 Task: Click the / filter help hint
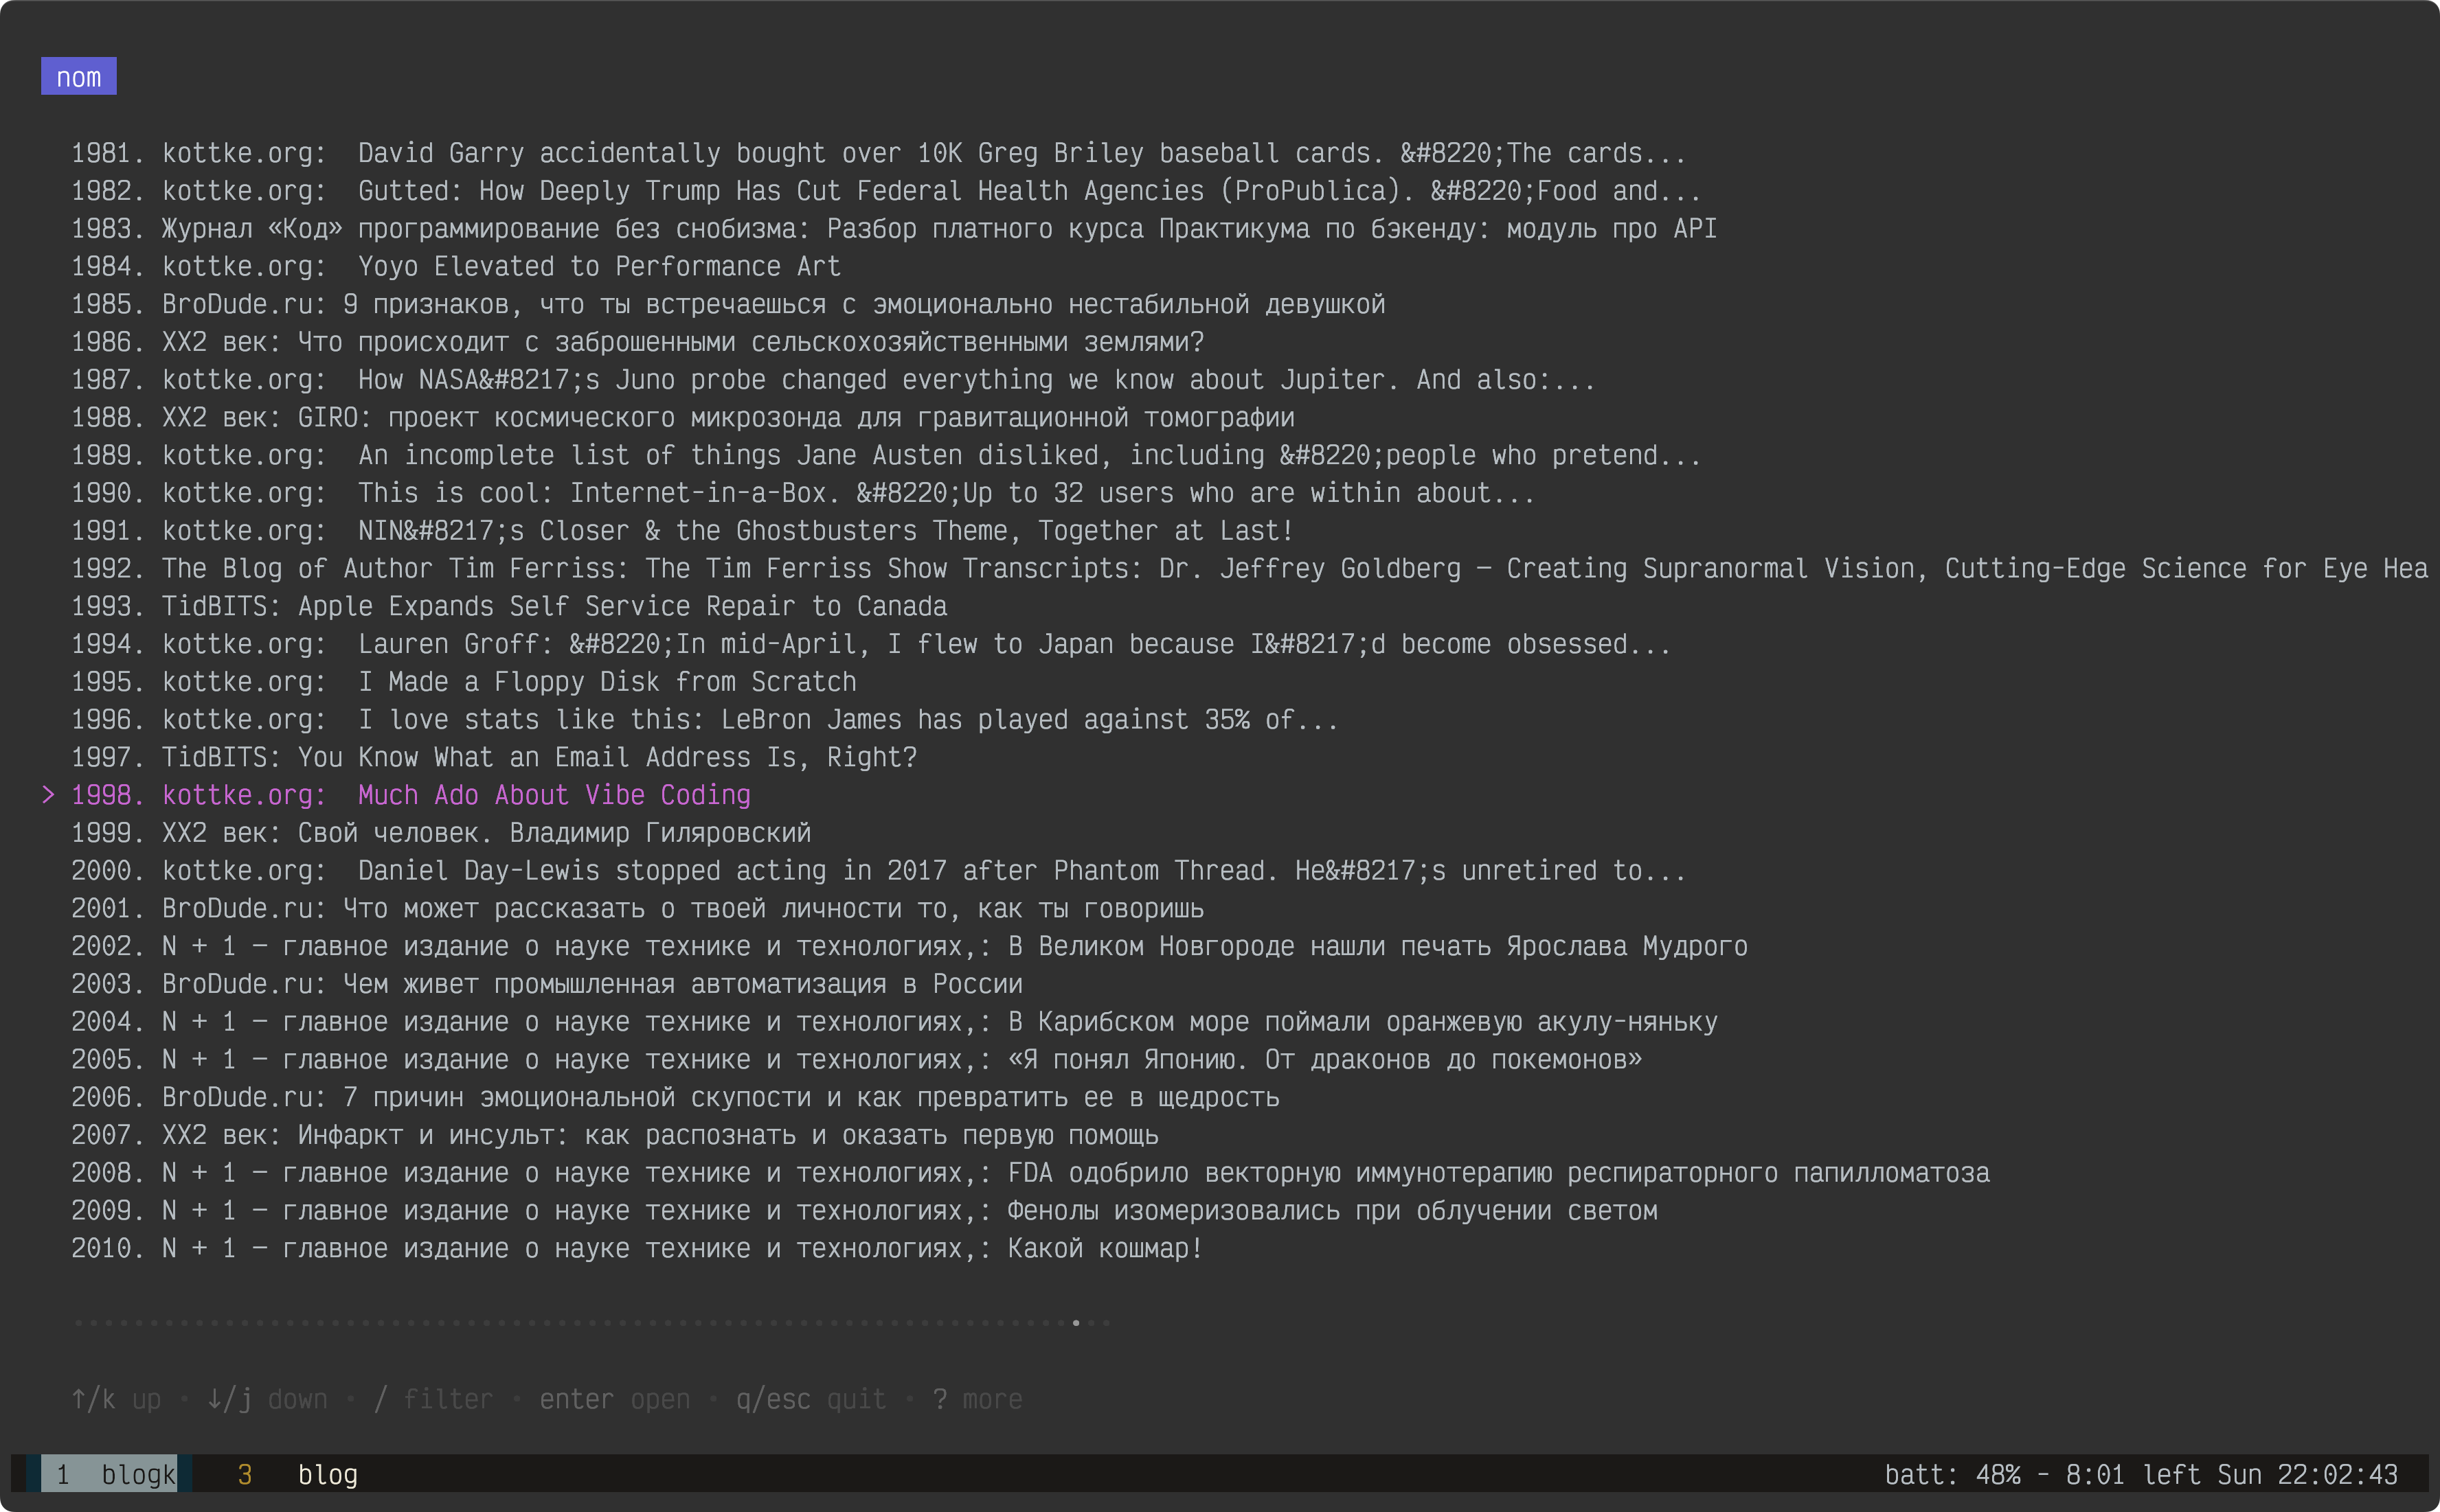(433, 1399)
